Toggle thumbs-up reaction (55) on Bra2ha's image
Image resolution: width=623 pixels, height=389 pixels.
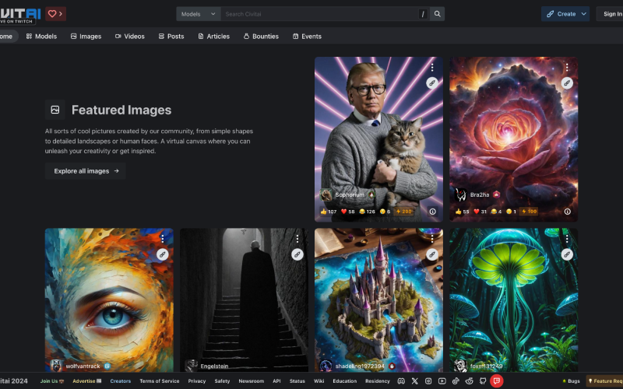462,212
